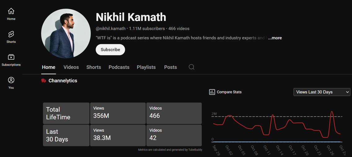Click the Nikhil Kamath channel name
Image resolution: width=352 pixels, height=157 pixels.
pos(131,17)
